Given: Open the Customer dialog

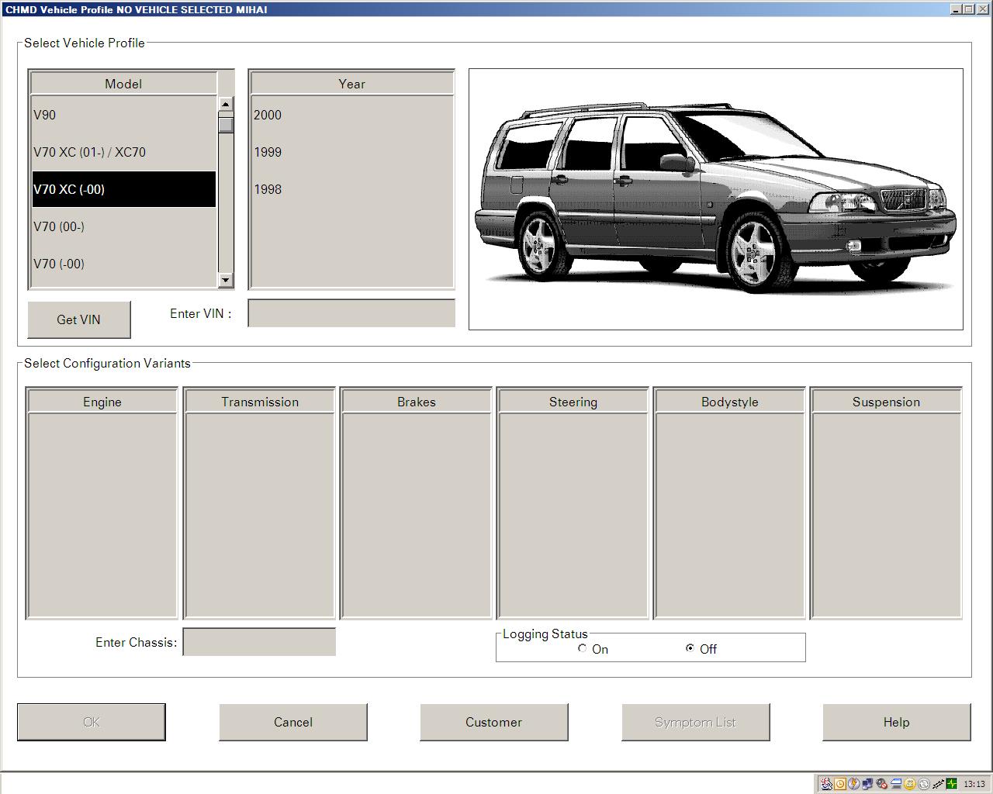Looking at the screenshot, I should tap(494, 722).
